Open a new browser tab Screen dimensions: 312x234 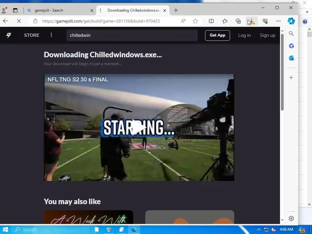point(176,10)
